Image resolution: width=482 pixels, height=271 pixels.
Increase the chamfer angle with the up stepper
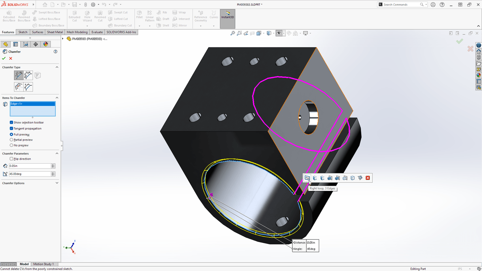[x=53, y=172]
